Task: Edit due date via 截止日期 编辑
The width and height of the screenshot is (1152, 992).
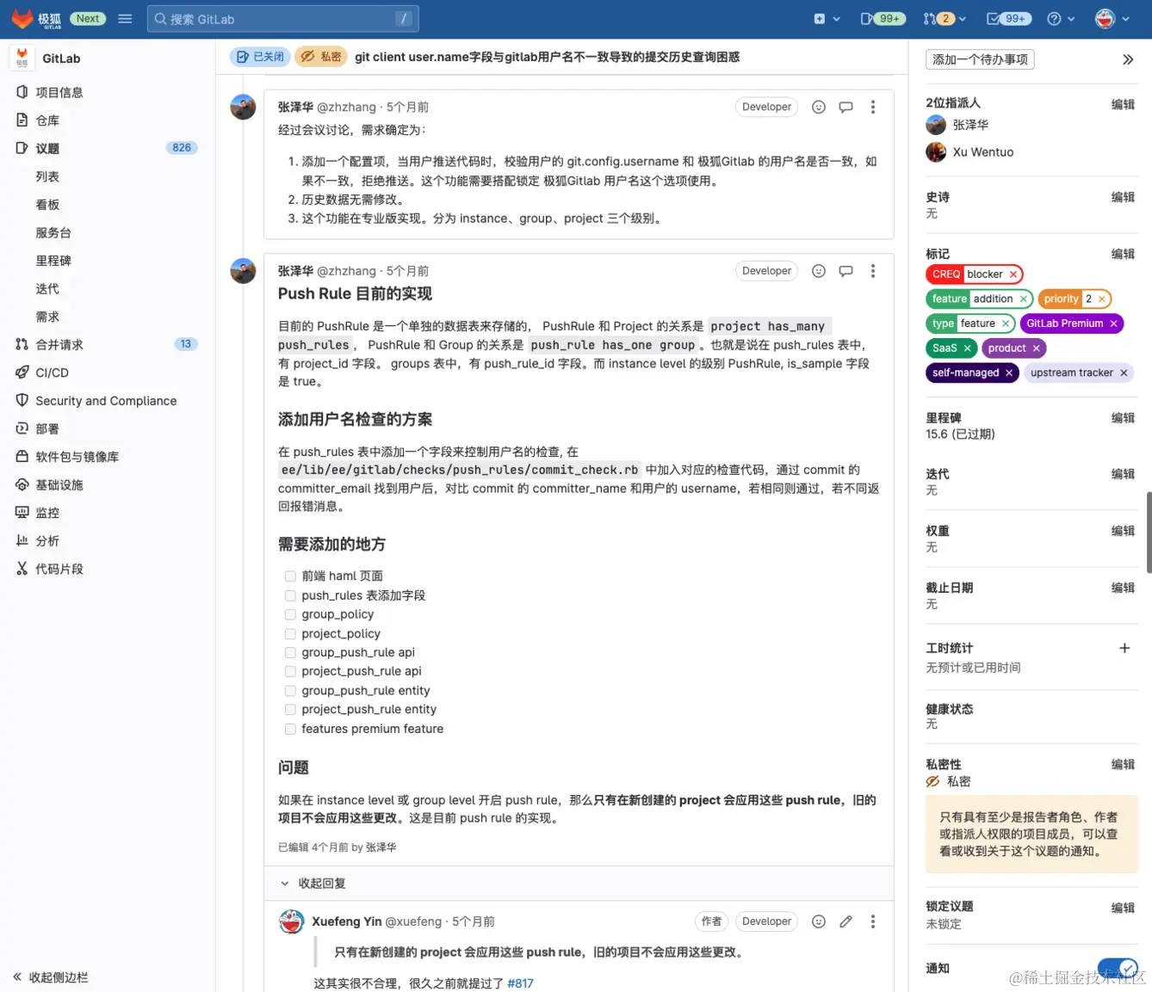Action: [x=1123, y=588]
